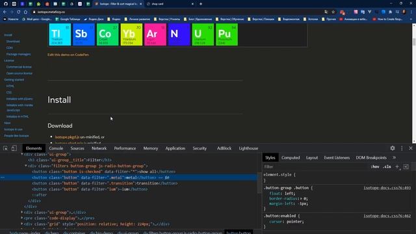Open Chrome profile avatar
The image size is (416, 234).
(404, 12)
